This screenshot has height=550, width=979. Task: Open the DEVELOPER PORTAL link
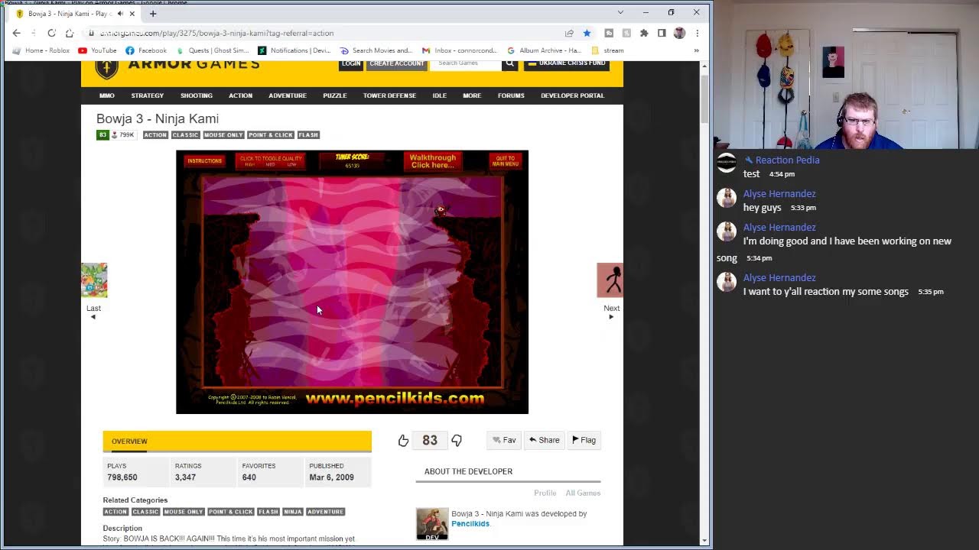[x=572, y=95]
